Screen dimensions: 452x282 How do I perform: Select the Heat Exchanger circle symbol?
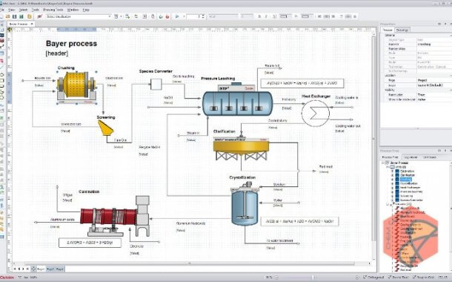(x=316, y=113)
